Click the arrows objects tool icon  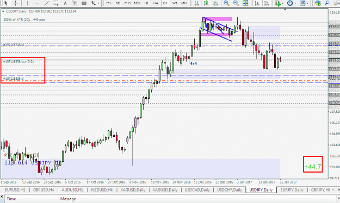[94, 3]
